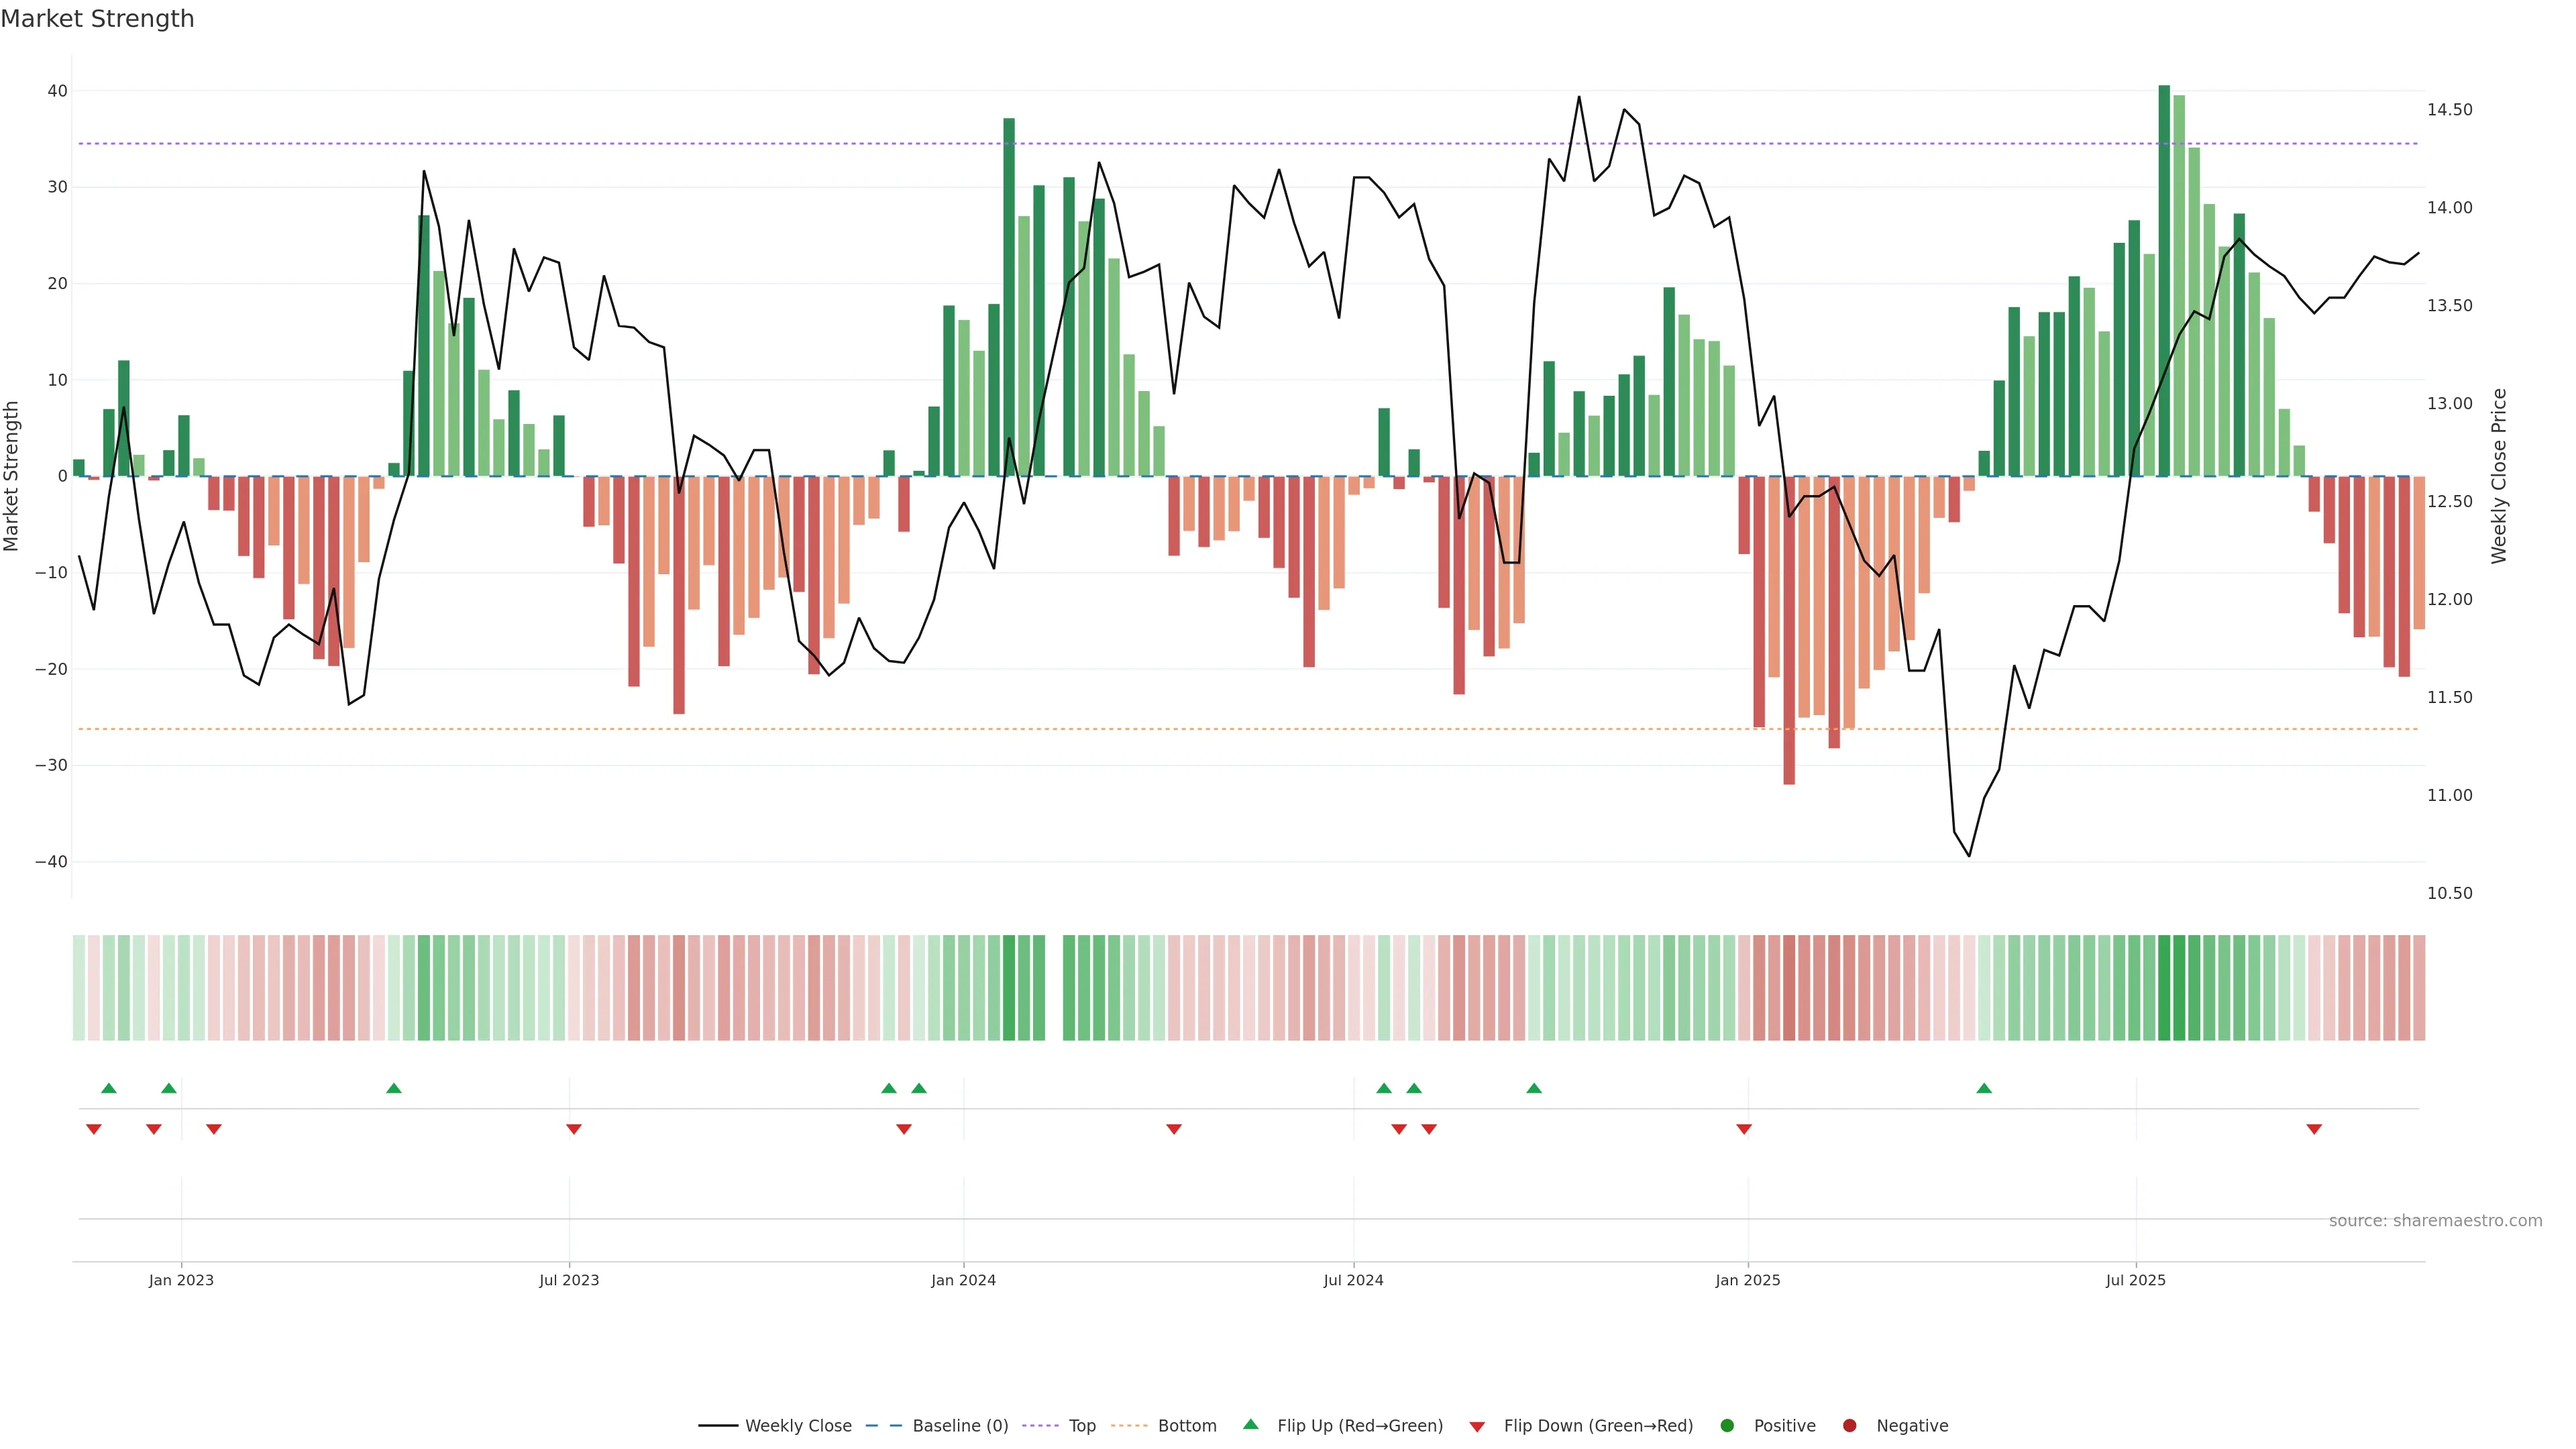The height and width of the screenshot is (1449, 2576).
Task: Click the green Positive legend dot
Action: point(1727,1426)
